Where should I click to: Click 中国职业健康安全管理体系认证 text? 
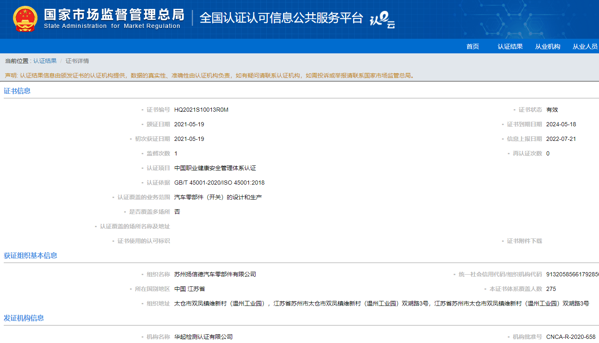pyautogui.click(x=215, y=168)
